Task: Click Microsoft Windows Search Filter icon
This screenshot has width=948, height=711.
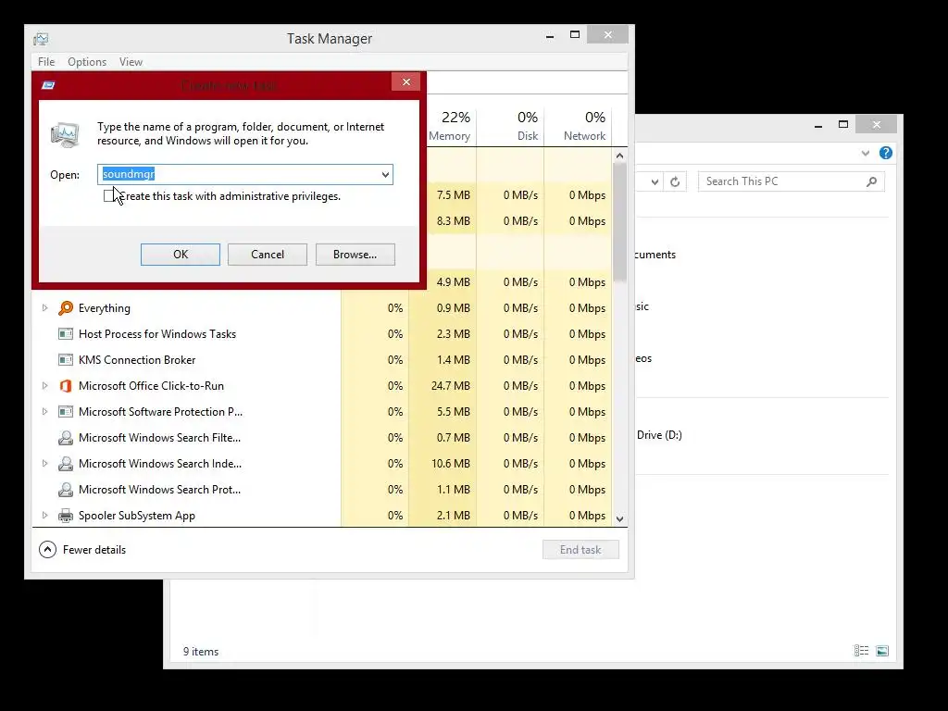Action: (x=66, y=438)
